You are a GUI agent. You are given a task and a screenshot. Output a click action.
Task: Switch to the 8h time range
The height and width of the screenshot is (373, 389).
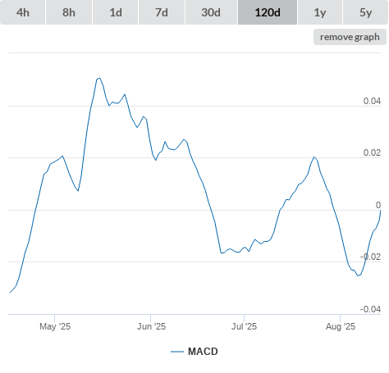coord(69,12)
